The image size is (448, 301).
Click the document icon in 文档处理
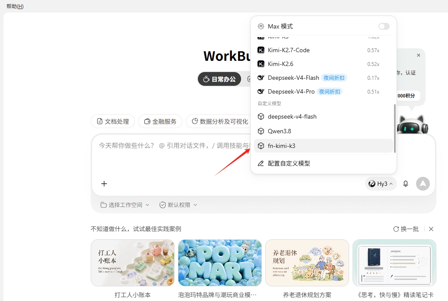[x=100, y=121]
